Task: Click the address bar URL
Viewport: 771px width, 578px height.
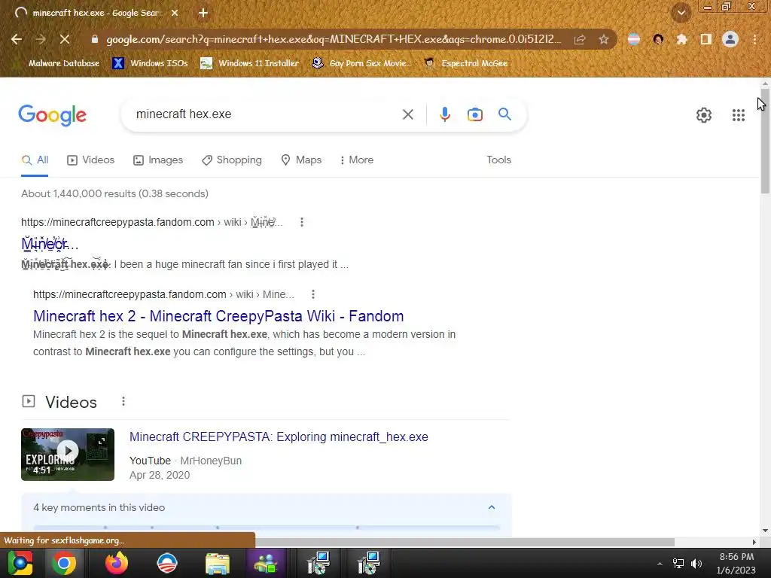Action: [334, 39]
